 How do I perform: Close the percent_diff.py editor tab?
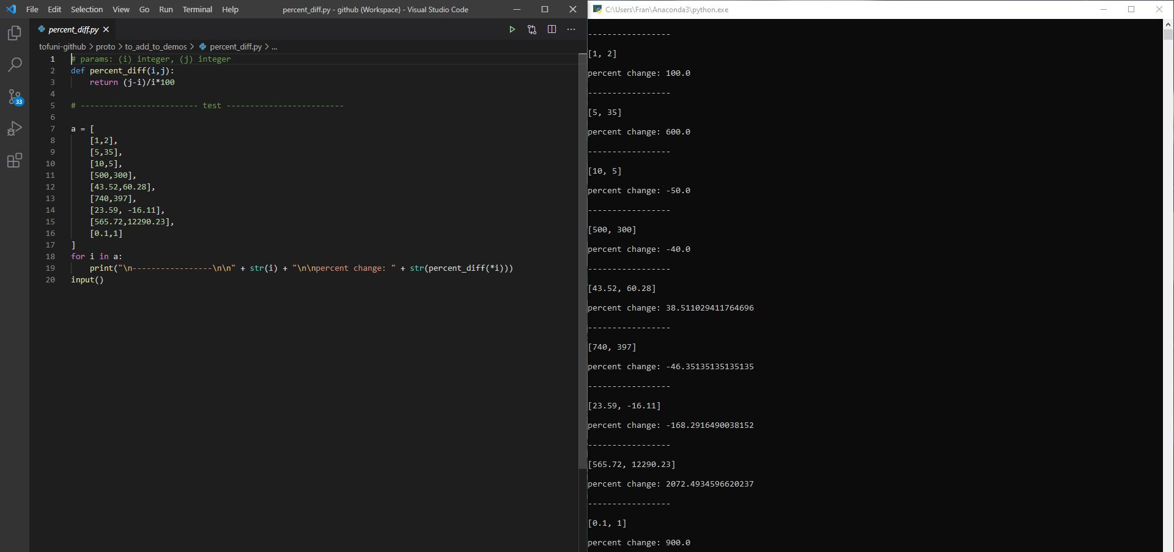click(x=106, y=29)
